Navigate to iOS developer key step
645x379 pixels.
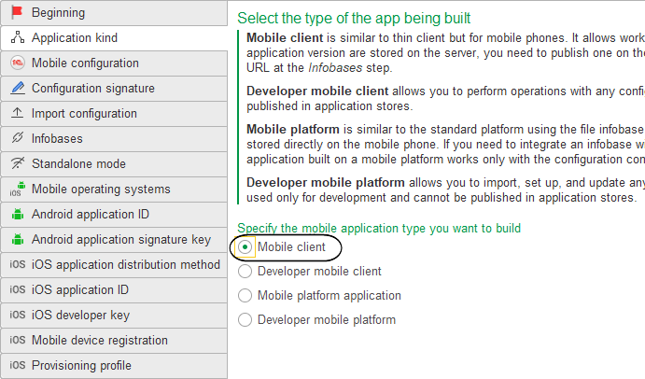point(80,316)
